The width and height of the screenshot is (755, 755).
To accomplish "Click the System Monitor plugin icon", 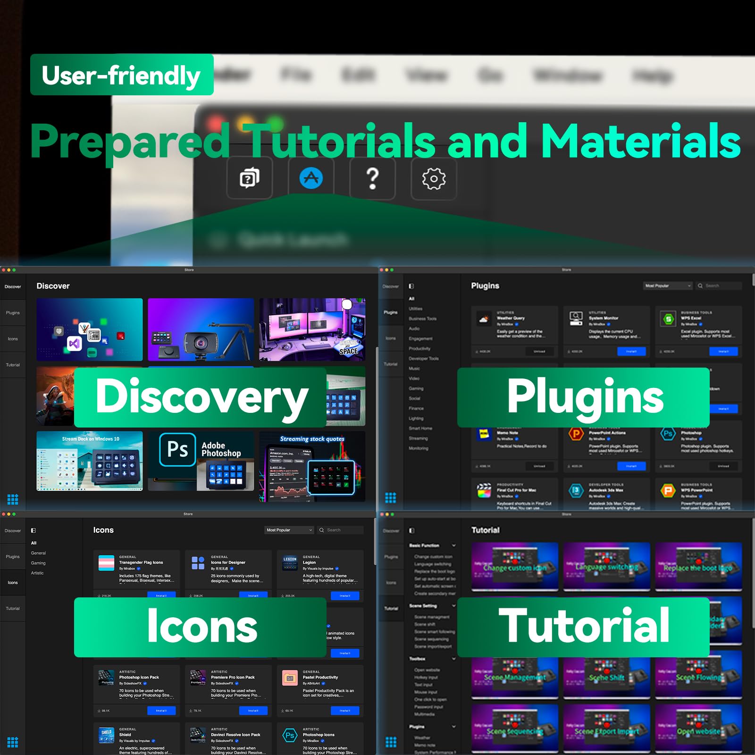I will point(576,319).
